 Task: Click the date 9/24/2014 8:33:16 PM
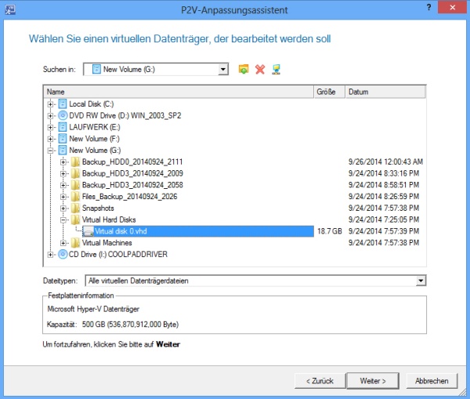383,173
